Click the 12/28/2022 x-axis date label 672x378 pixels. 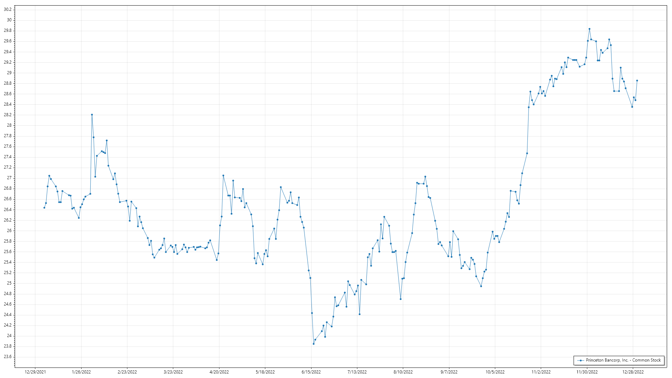pyautogui.click(x=633, y=372)
